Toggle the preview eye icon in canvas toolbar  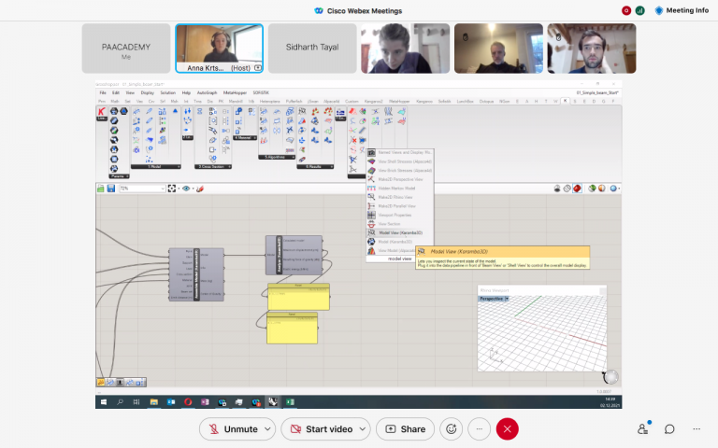coord(187,188)
